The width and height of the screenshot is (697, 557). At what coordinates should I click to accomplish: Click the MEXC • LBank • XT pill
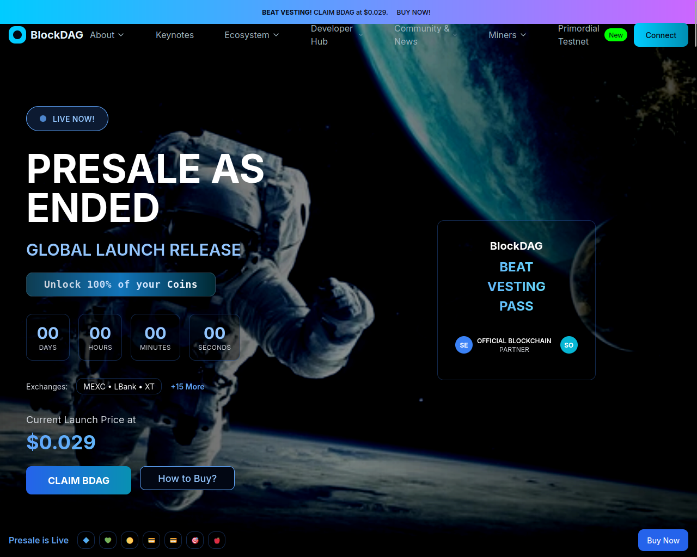tap(119, 387)
